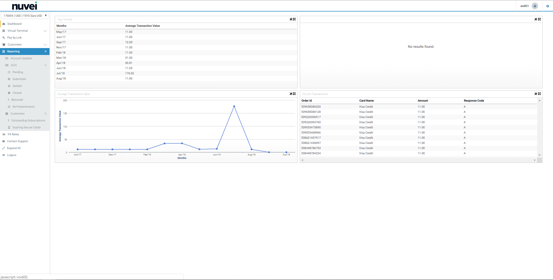Collapse the Reporting section with its X

pos(46,52)
